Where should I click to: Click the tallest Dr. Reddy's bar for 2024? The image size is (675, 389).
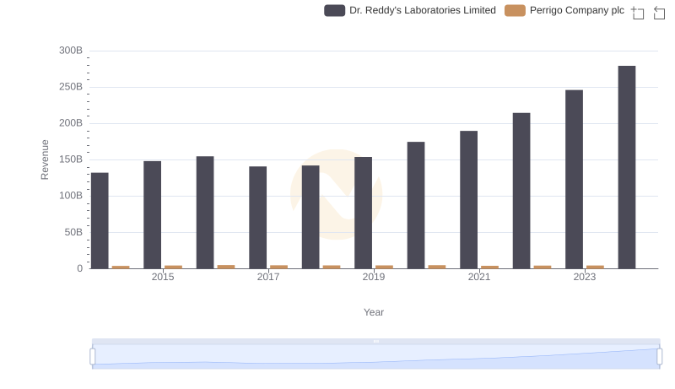pos(627,167)
